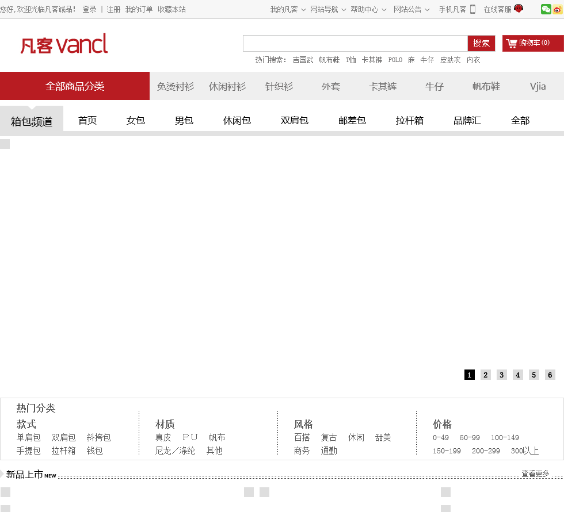Viewport: 564px width, 512px height.
Task: Click 钱包 under 款式
Action: pos(94,451)
